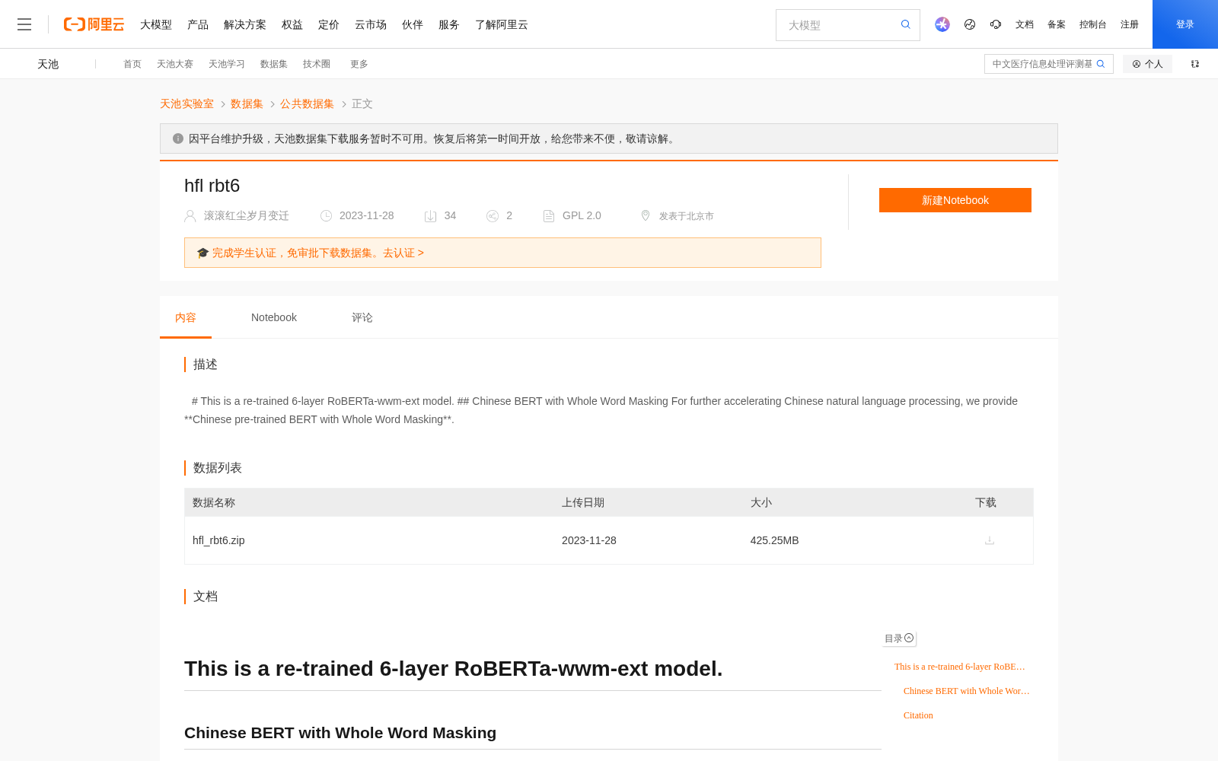Image resolution: width=1218 pixels, height=761 pixels.
Task: Click the share count icon next to 2
Action: click(x=493, y=216)
